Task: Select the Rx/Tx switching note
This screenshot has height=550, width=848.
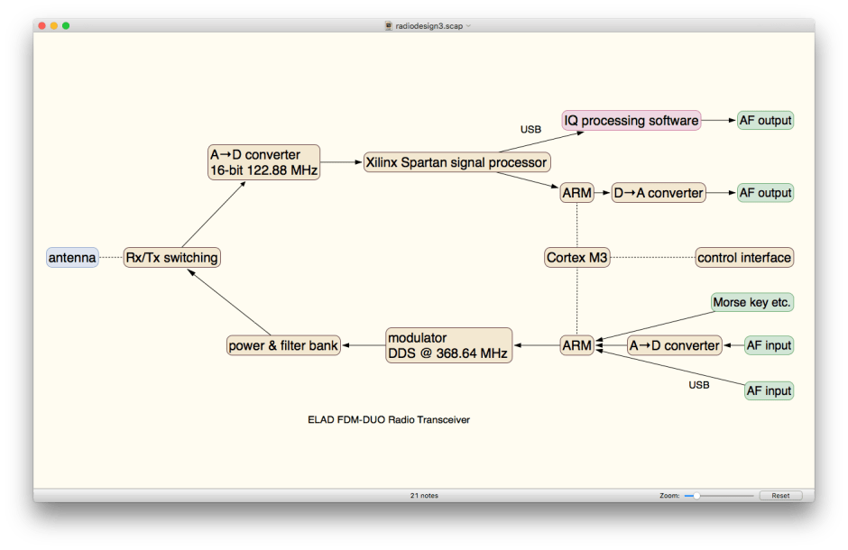Action: click(171, 257)
